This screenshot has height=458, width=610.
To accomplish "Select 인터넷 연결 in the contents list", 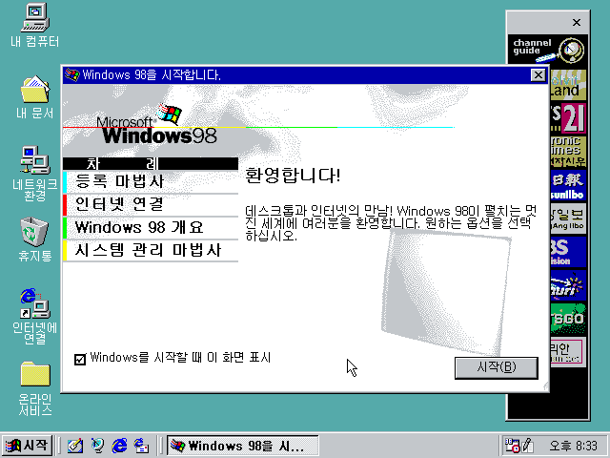I will (151, 205).
